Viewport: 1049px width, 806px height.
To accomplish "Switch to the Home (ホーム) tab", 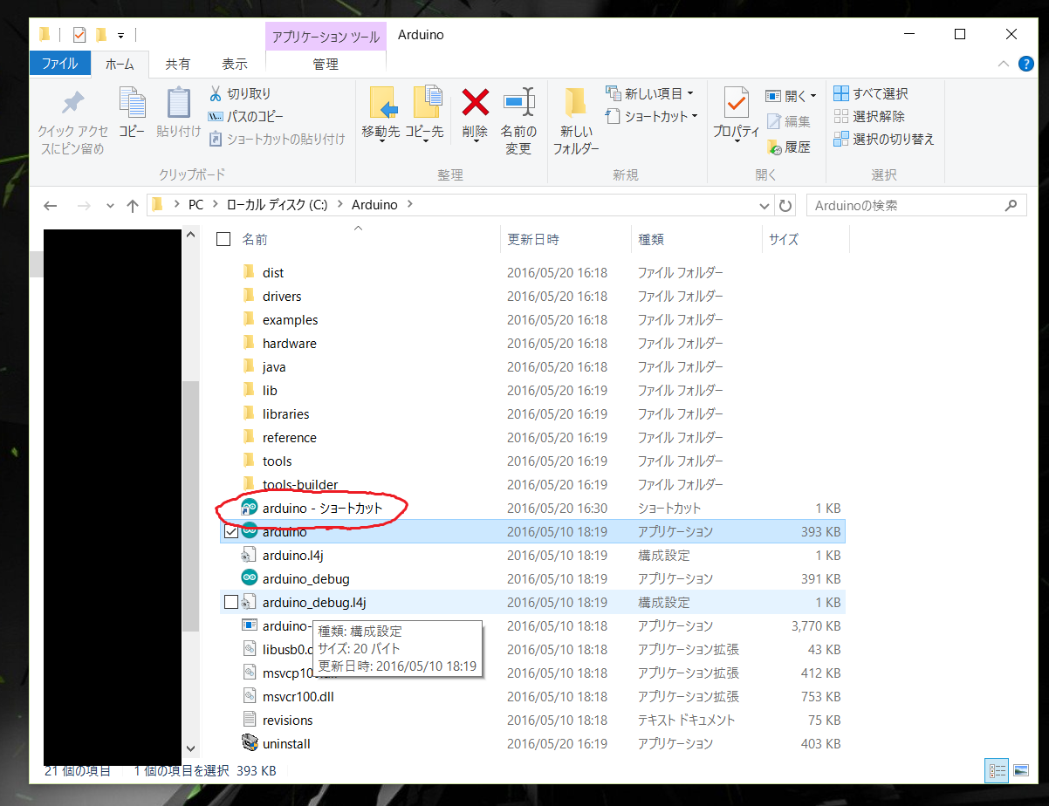I will (x=120, y=64).
